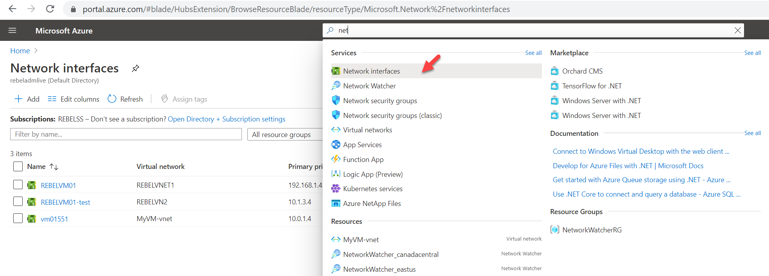Viewport: 769px width, 276px height.
Task: Go to the Home breadcrumb link
Action: tap(20, 51)
